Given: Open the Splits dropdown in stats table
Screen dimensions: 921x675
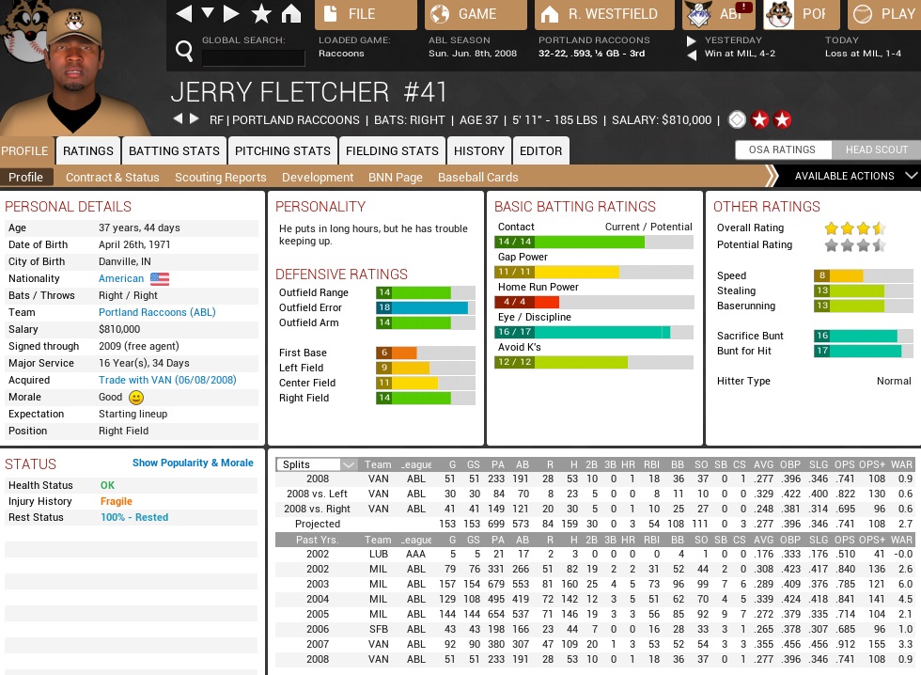Looking at the screenshot, I should 316,464.
